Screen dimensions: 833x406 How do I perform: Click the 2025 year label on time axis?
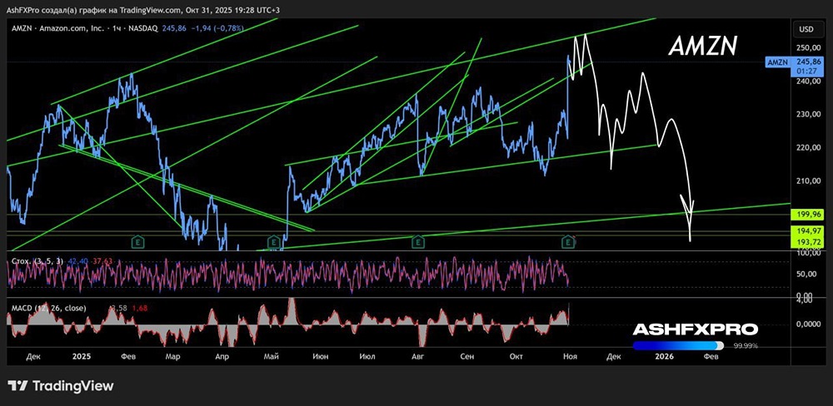click(82, 357)
